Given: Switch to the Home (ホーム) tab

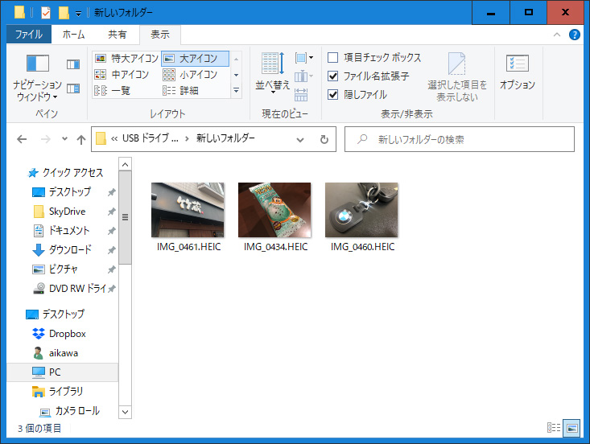Looking at the screenshot, I should pos(73,35).
